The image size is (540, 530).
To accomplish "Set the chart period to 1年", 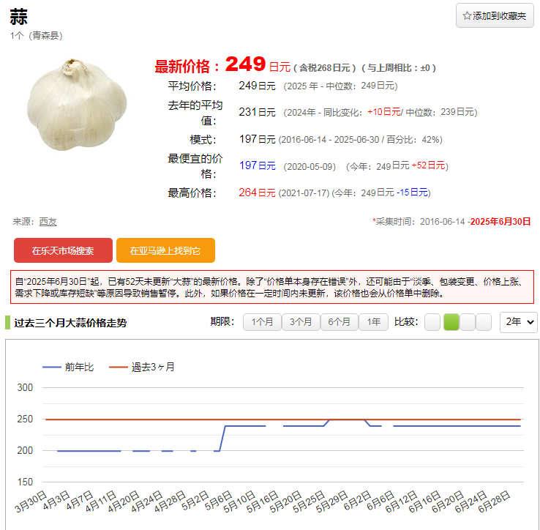I will coord(374,322).
